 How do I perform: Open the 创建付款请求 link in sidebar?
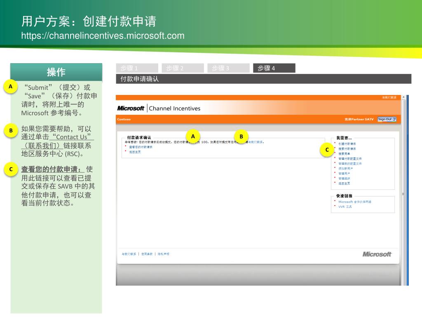point(347,144)
